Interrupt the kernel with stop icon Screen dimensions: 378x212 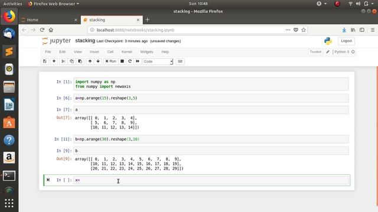[122, 61]
